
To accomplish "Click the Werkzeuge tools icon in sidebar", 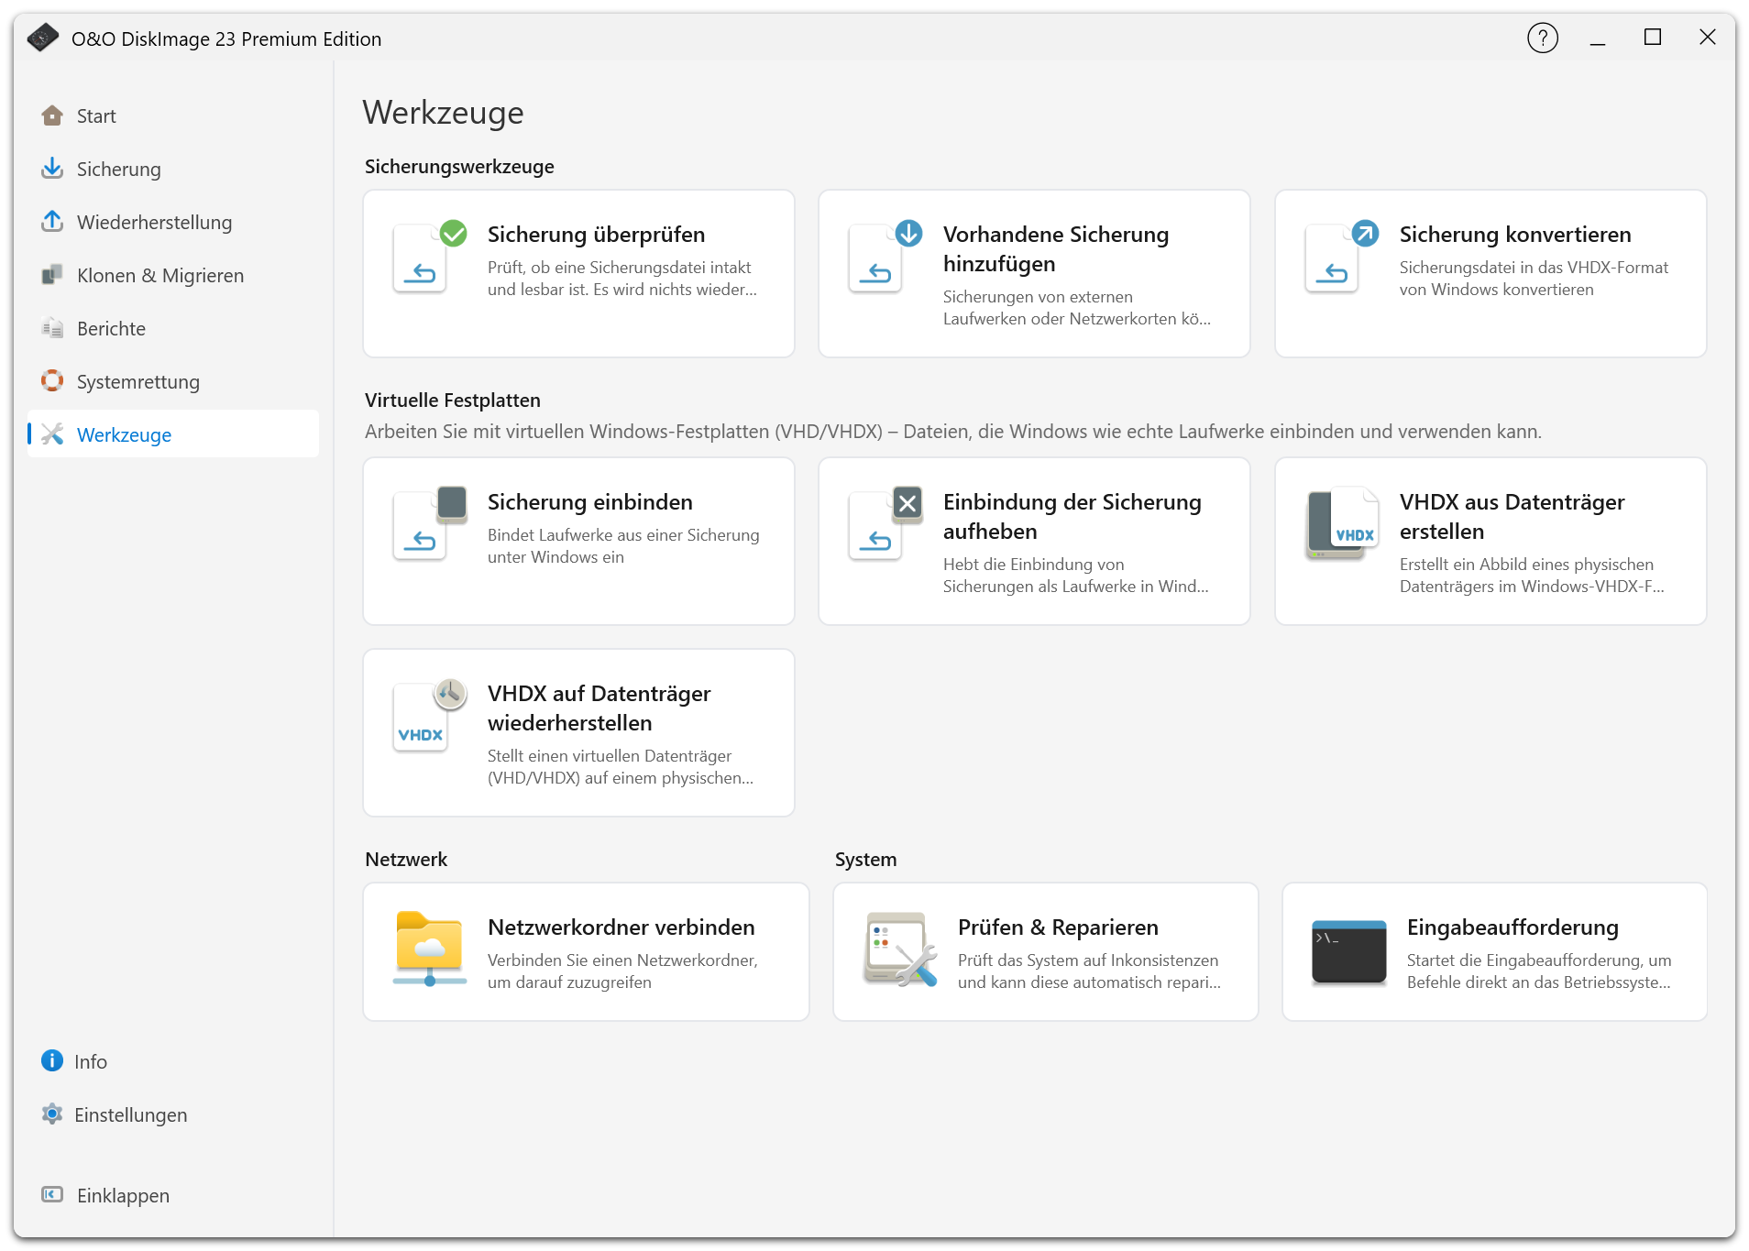I will 52,434.
